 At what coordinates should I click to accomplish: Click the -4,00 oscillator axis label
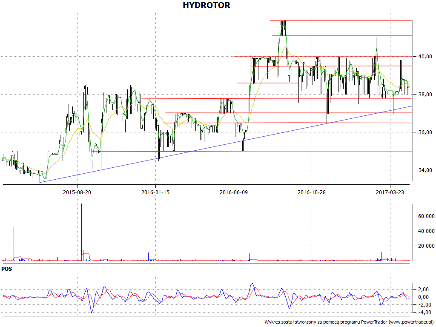[x=425, y=312]
